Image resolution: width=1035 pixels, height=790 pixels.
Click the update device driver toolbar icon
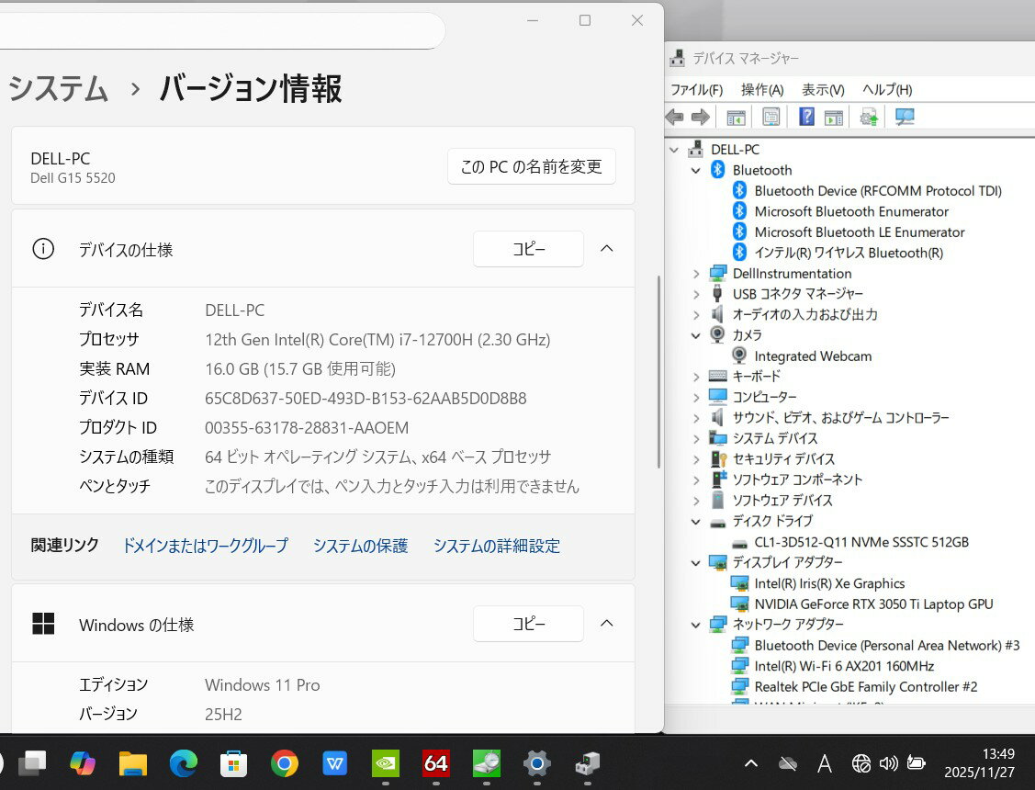coord(868,117)
